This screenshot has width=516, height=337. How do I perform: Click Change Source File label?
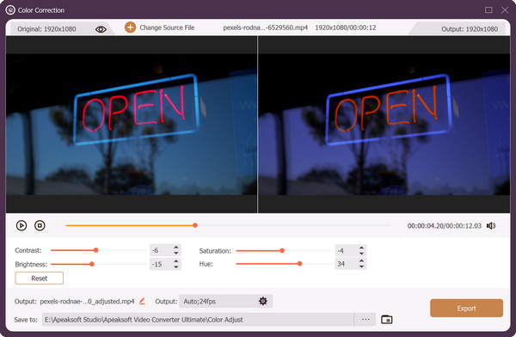tap(167, 28)
